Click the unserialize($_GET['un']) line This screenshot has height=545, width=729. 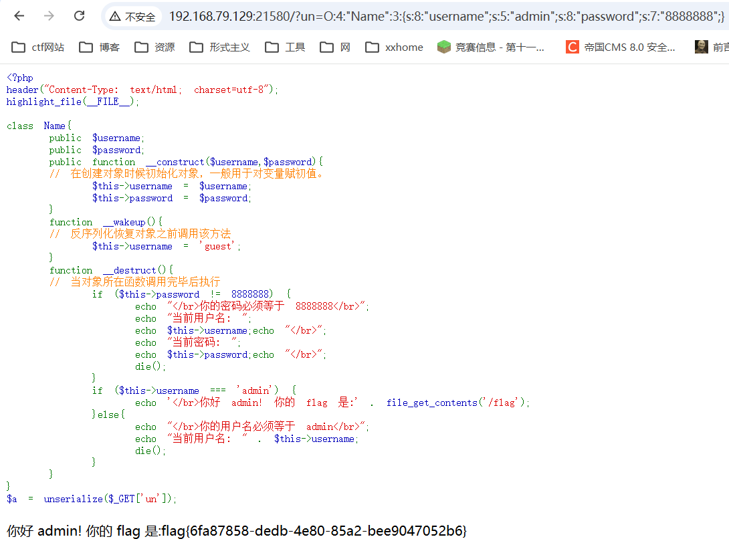(92, 499)
